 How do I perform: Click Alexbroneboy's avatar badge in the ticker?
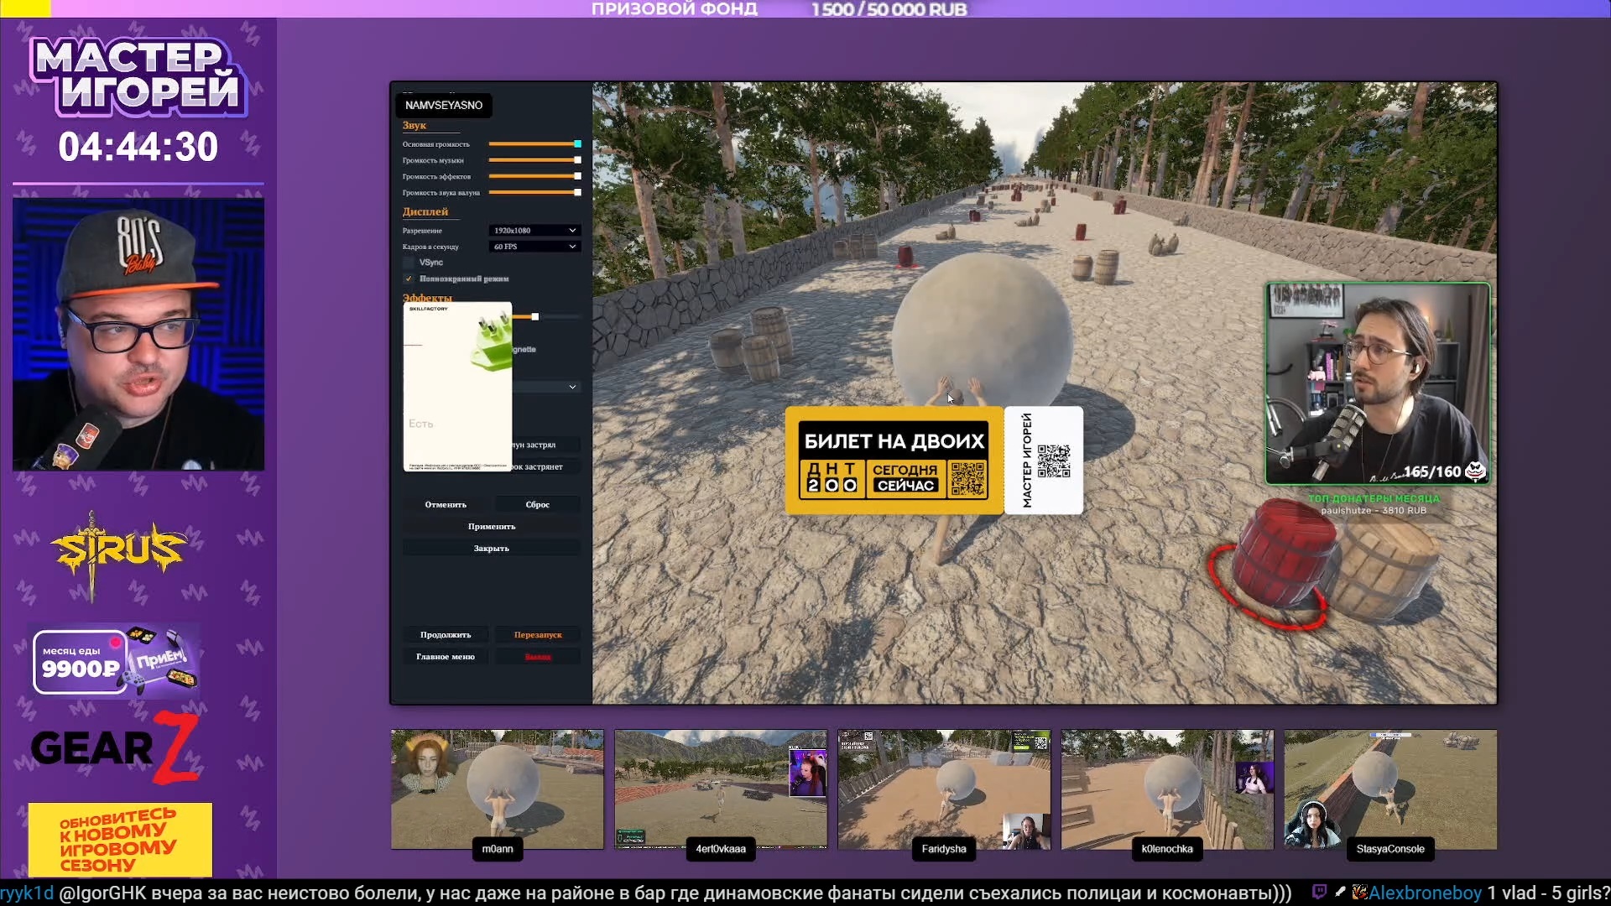click(x=1359, y=893)
